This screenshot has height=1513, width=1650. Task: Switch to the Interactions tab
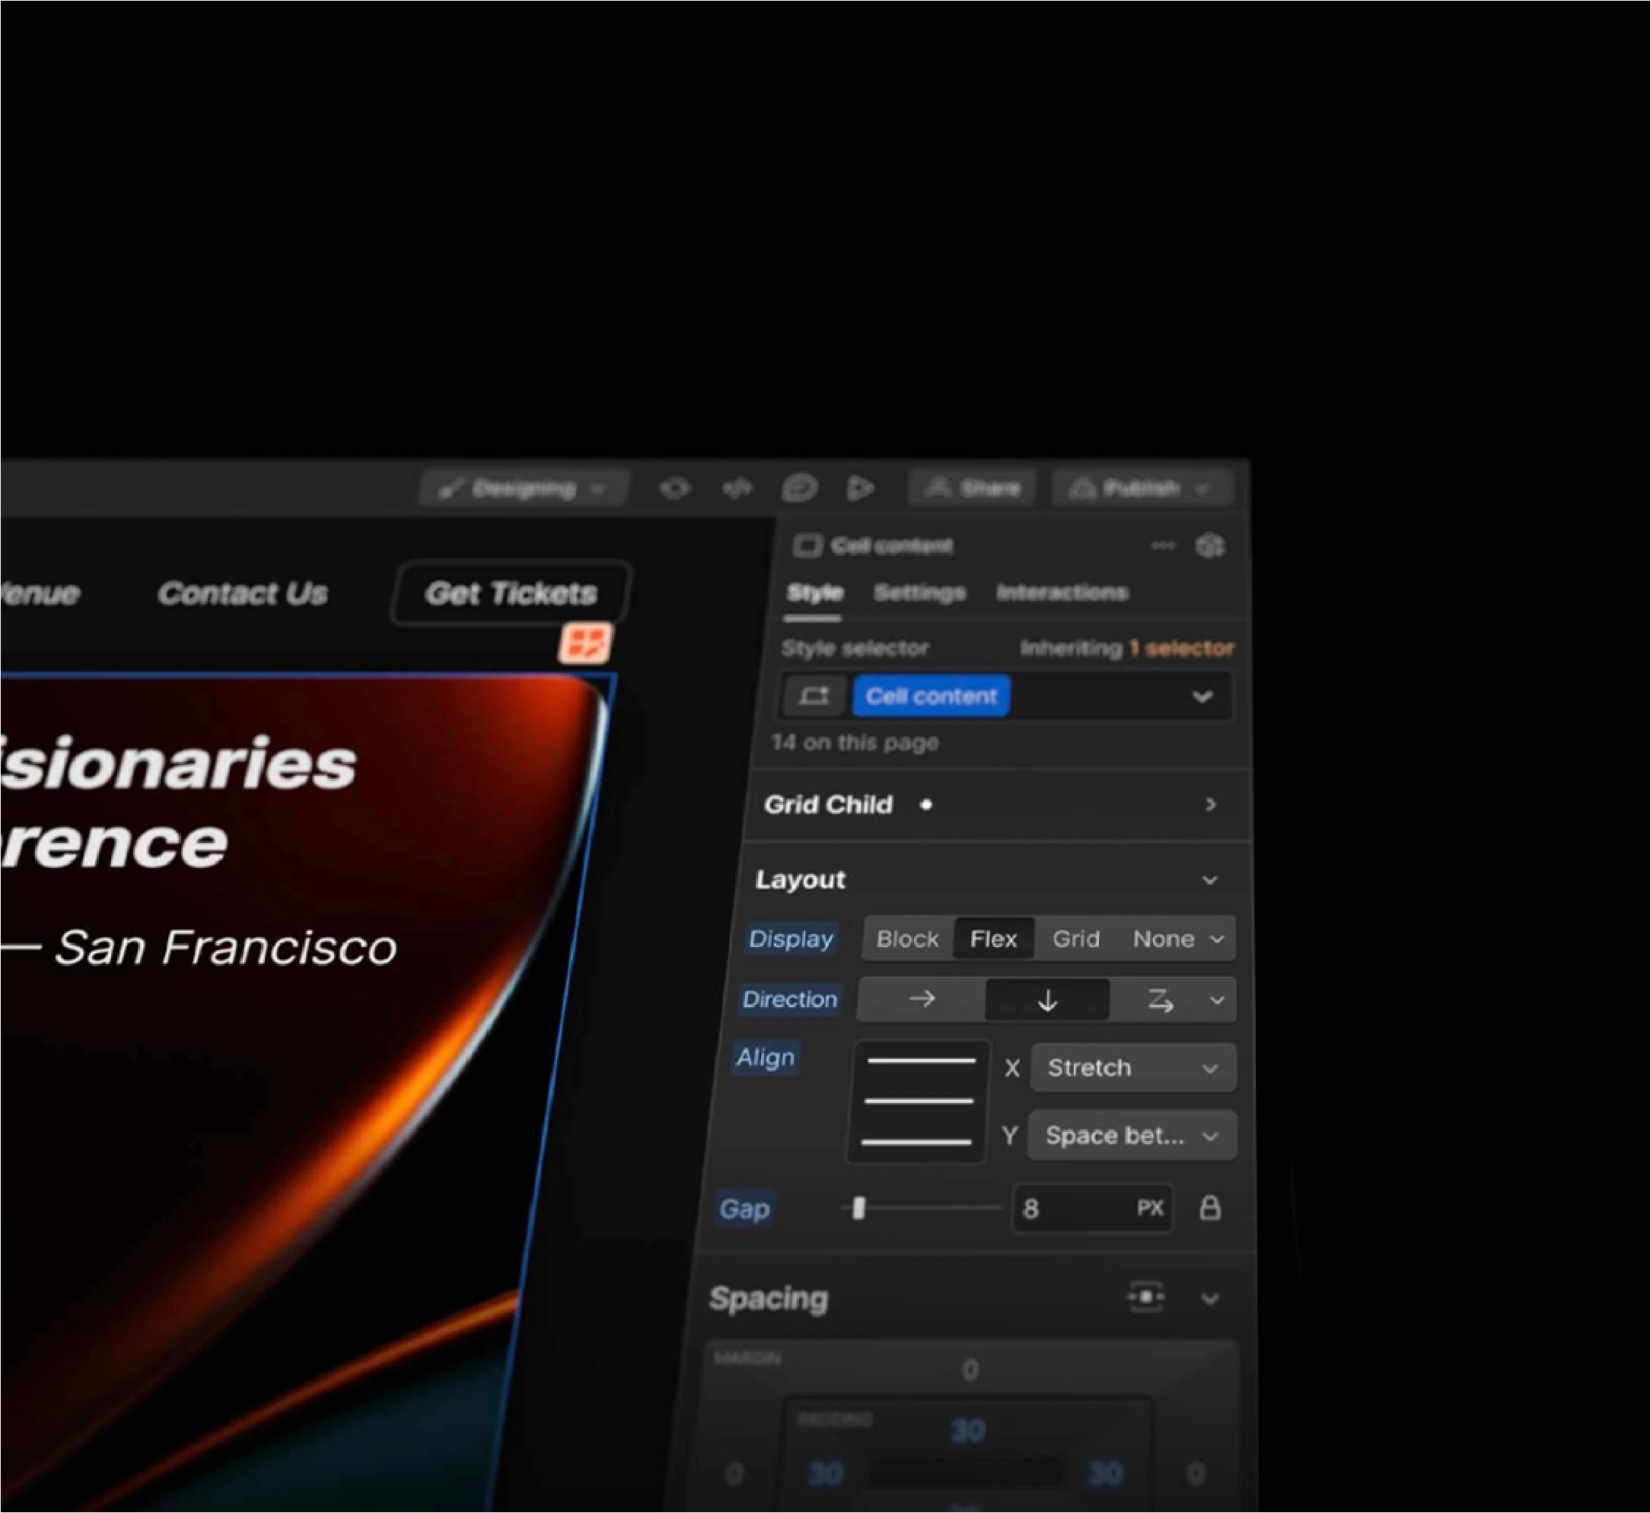pos(1062,592)
